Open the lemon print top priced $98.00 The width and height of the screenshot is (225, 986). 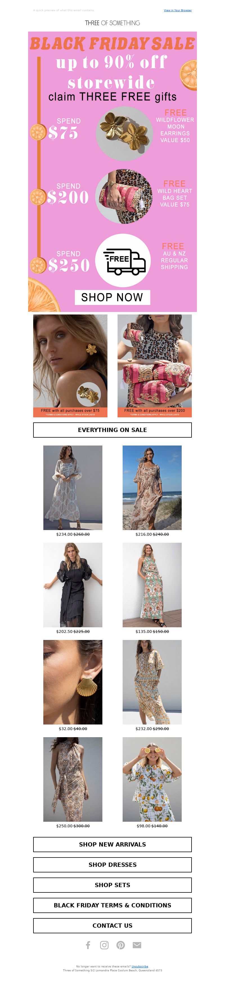click(152, 779)
